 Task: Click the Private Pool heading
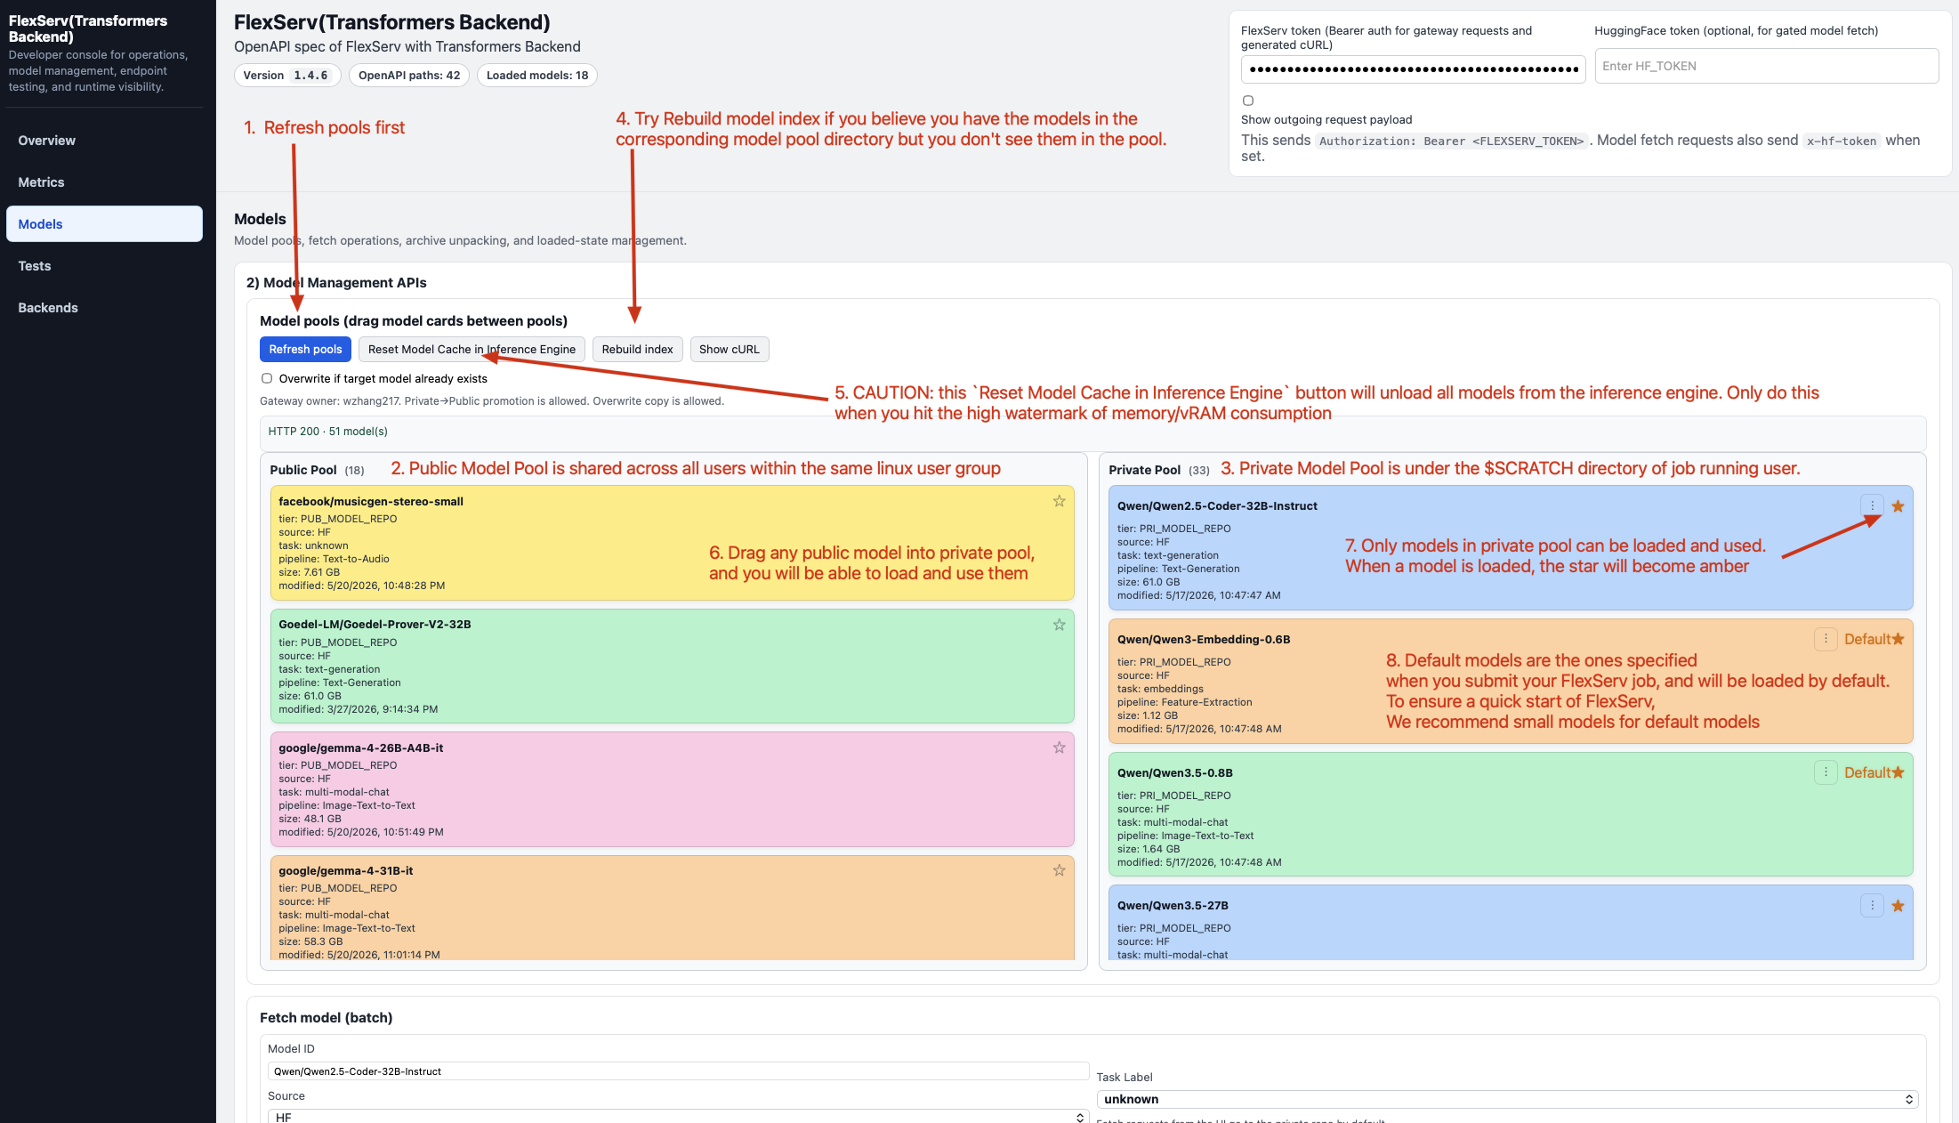1144,470
